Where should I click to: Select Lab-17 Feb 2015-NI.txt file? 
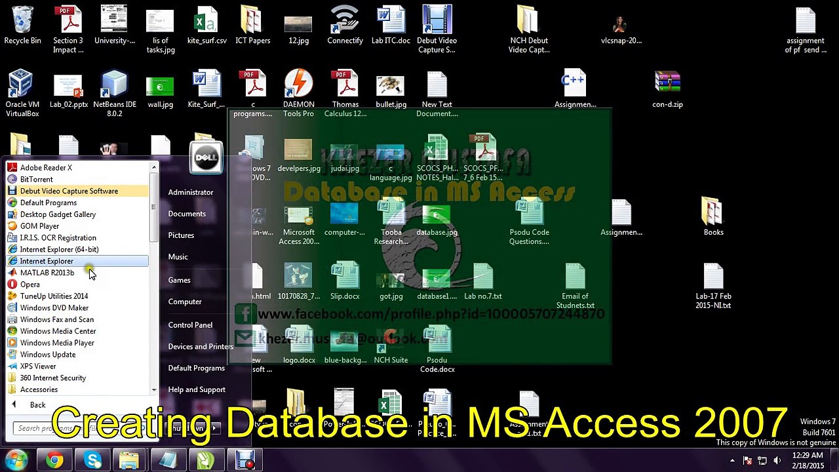tap(713, 286)
